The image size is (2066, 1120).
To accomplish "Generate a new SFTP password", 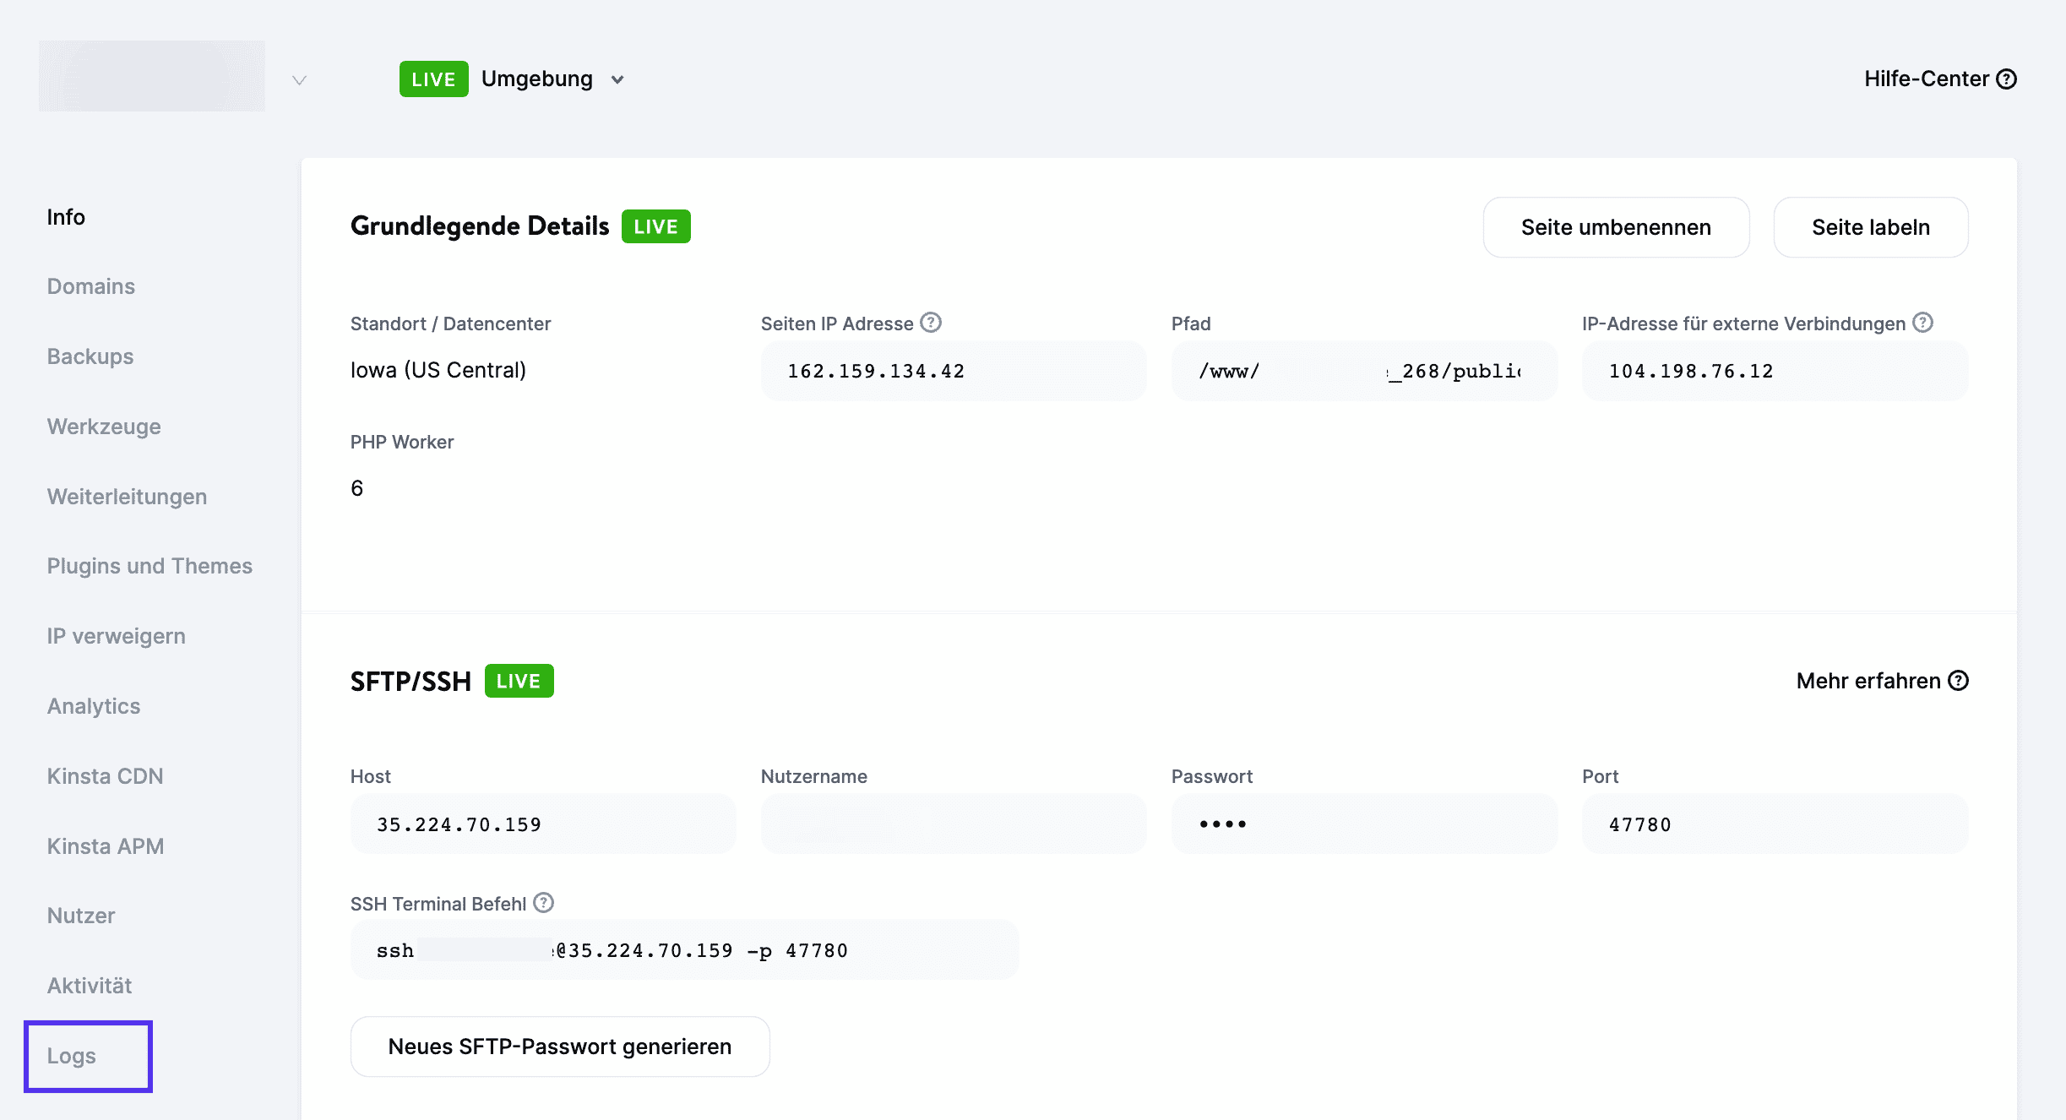I will [x=559, y=1047].
